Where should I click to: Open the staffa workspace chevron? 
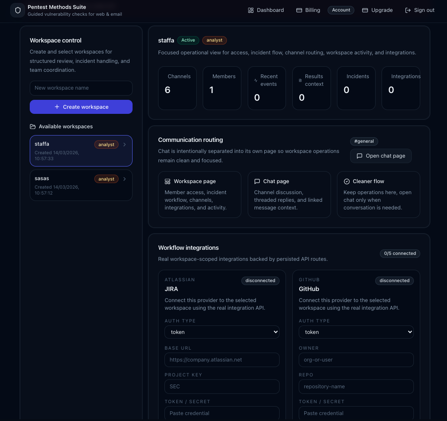tap(124, 144)
